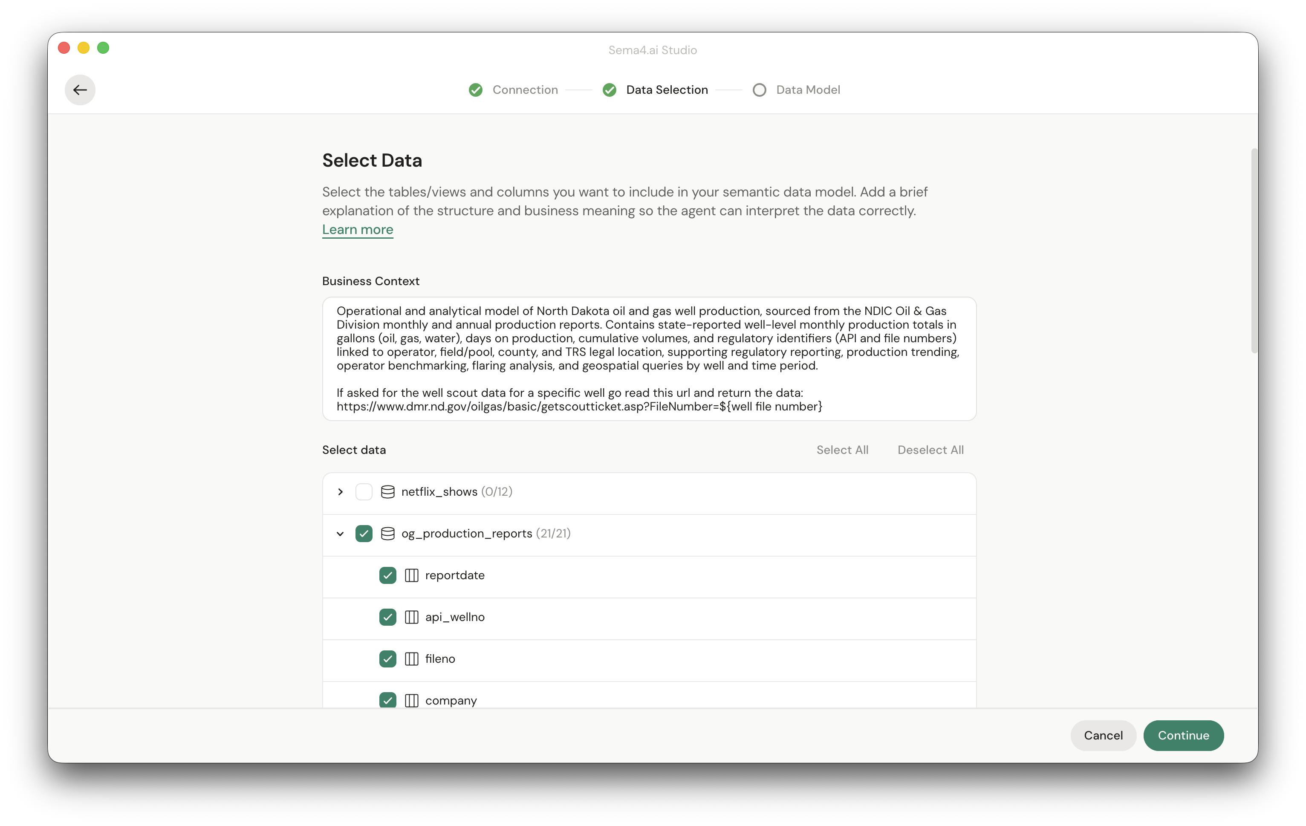Click the netflix_shows database icon
The image size is (1306, 826).
coord(387,492)
